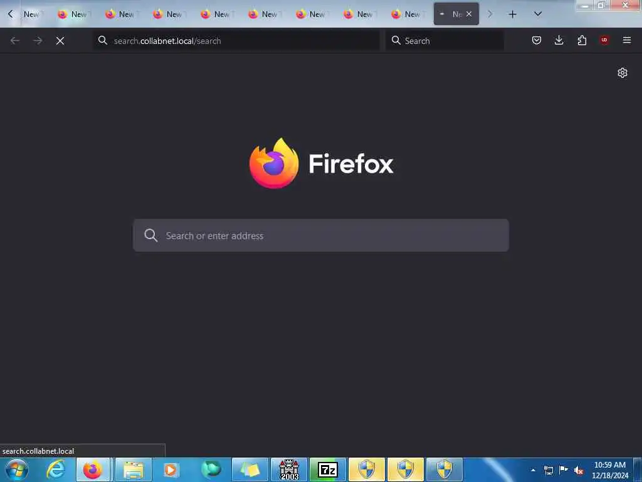This screenshot has height=482, width=642.
Task: Open Windows Media Player from the taskbar
Action: (x=171, y=469)
